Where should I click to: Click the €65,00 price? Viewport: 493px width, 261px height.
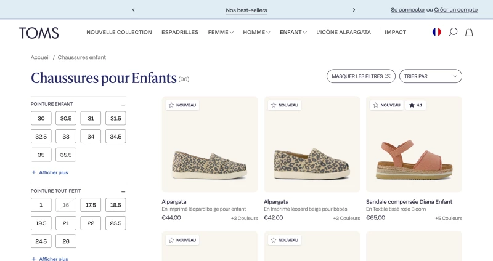[375, 217]
